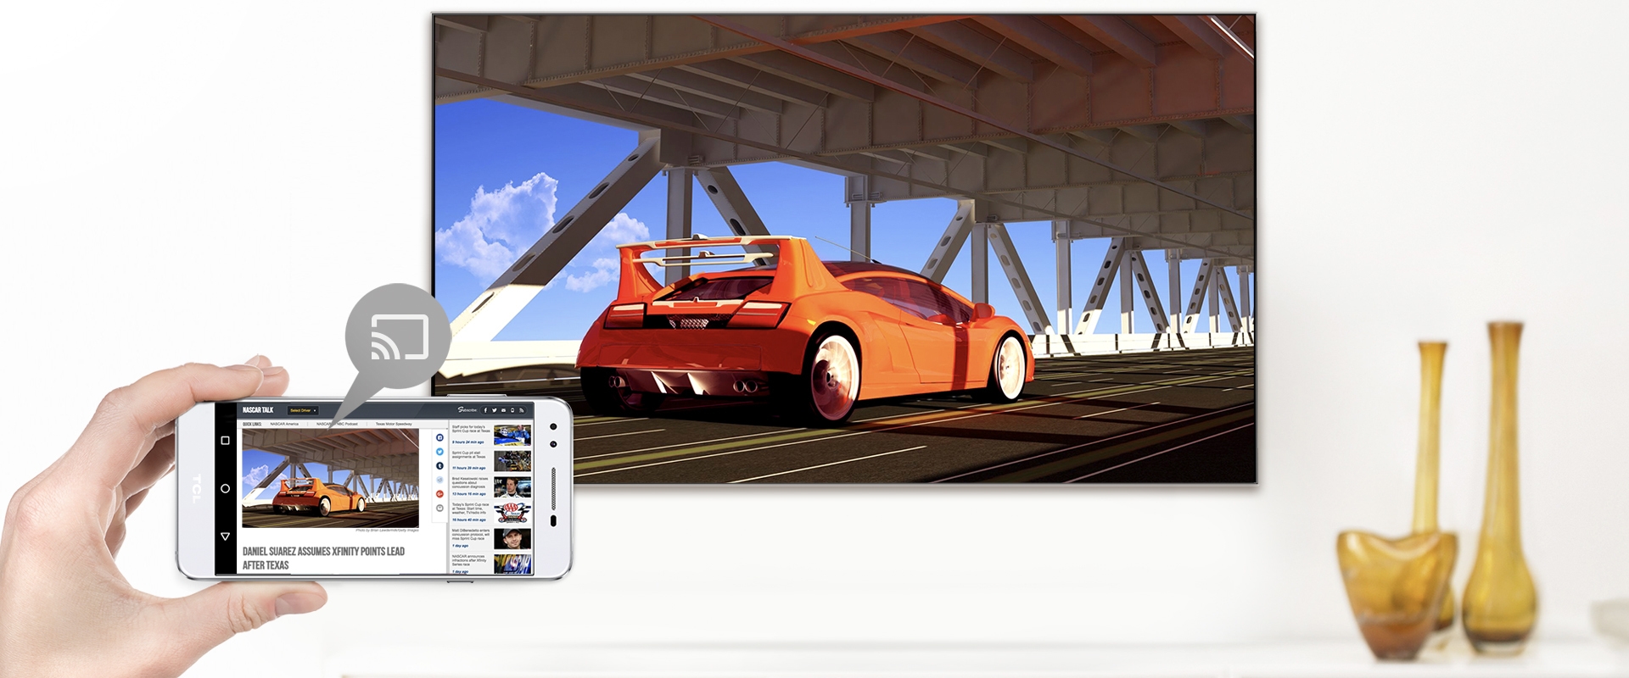Open the Select Driver dropdown
Viewport: 1629px width, 678px height.
(x=302, y=410)
